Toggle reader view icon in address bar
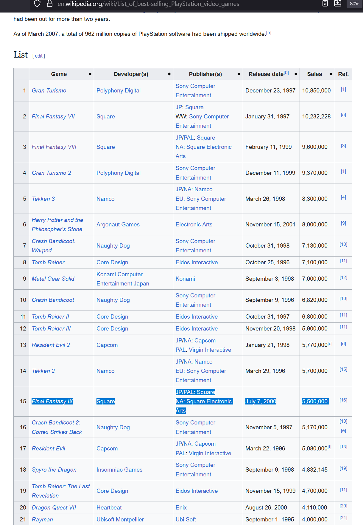The height and width of the screenshot is (525, 363). coord(325,4)
